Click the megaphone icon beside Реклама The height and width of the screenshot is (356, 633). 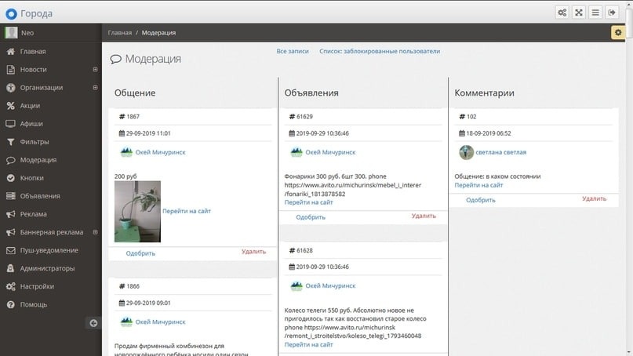click(x=10, y=214)
